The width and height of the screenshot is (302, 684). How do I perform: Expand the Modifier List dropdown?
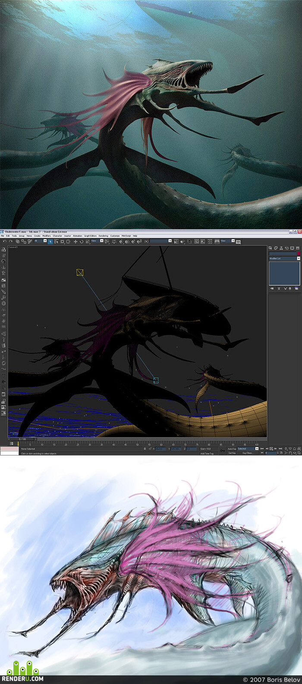(285, 259)
